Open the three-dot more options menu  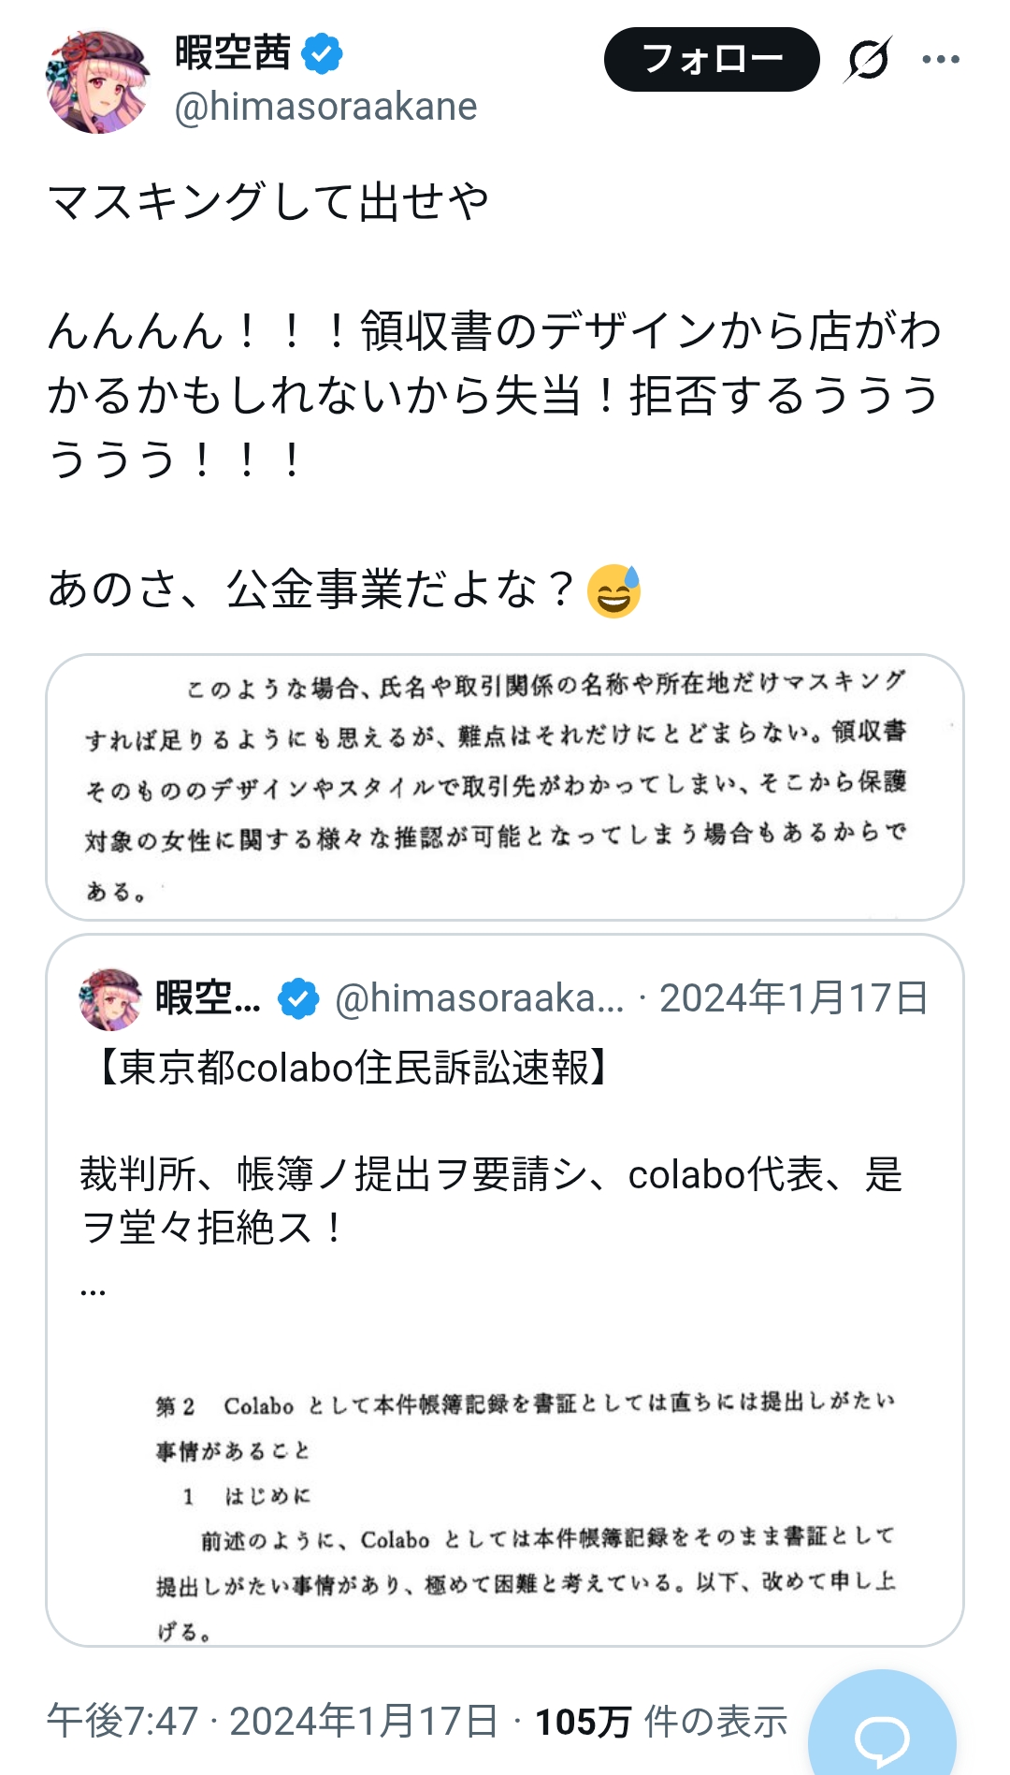click(940, 60)
